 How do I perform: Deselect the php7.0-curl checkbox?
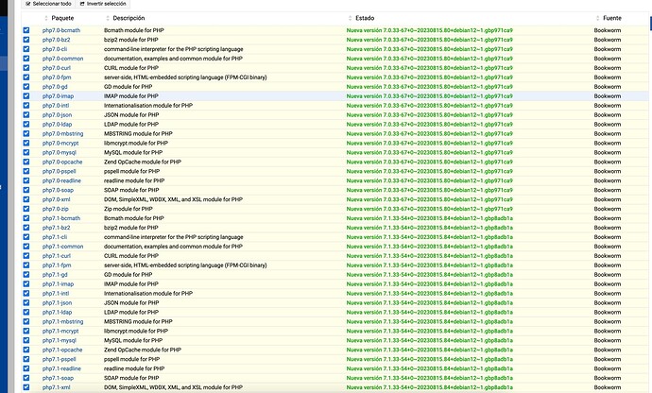tap(26, 68)
